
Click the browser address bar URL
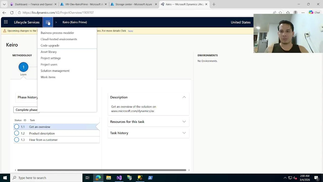pyautogui.click(x=58, y=13)
